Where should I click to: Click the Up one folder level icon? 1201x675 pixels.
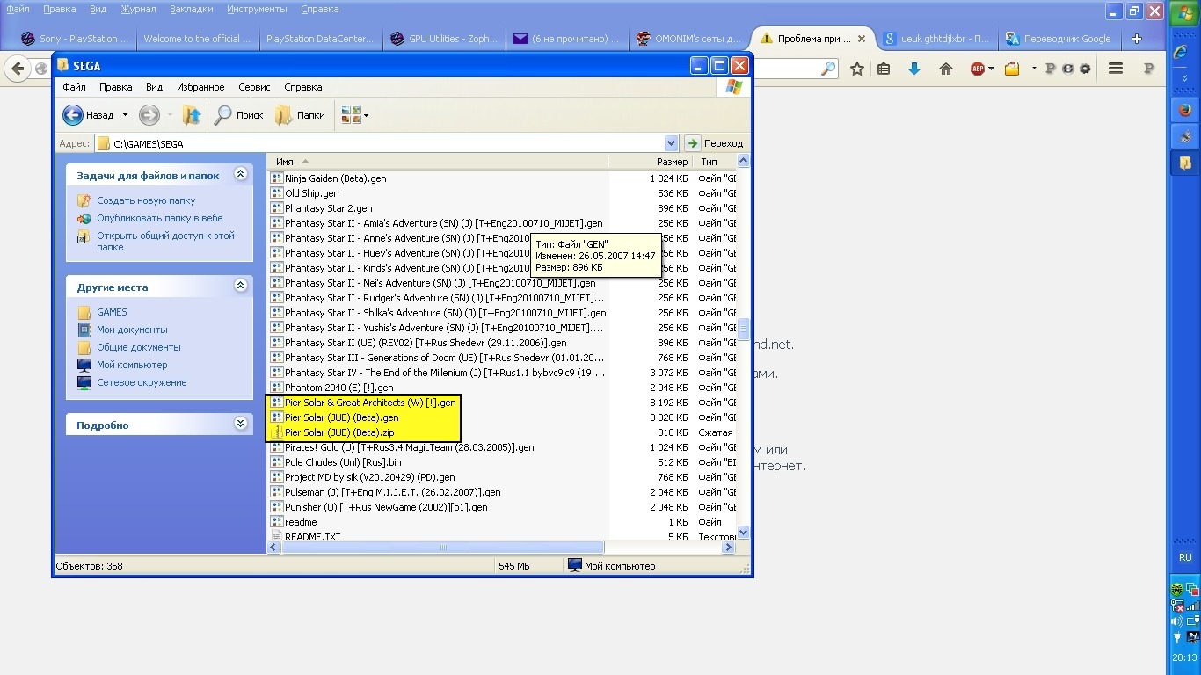pos(191,115)
